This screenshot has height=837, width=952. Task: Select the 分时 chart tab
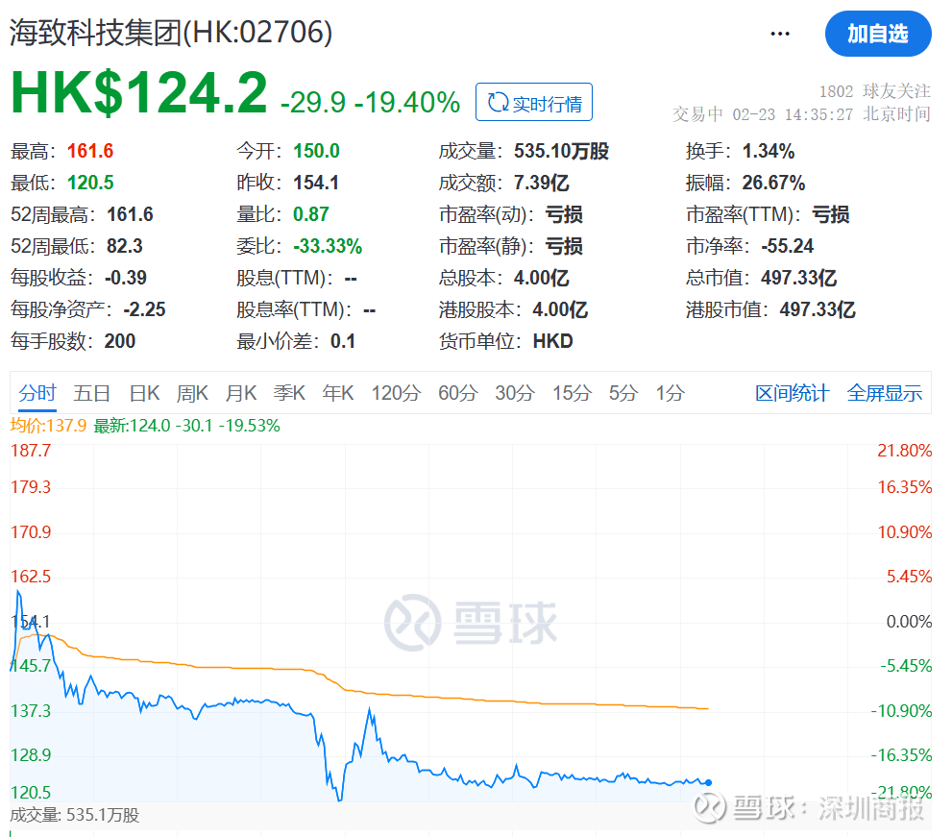point(37,393)
